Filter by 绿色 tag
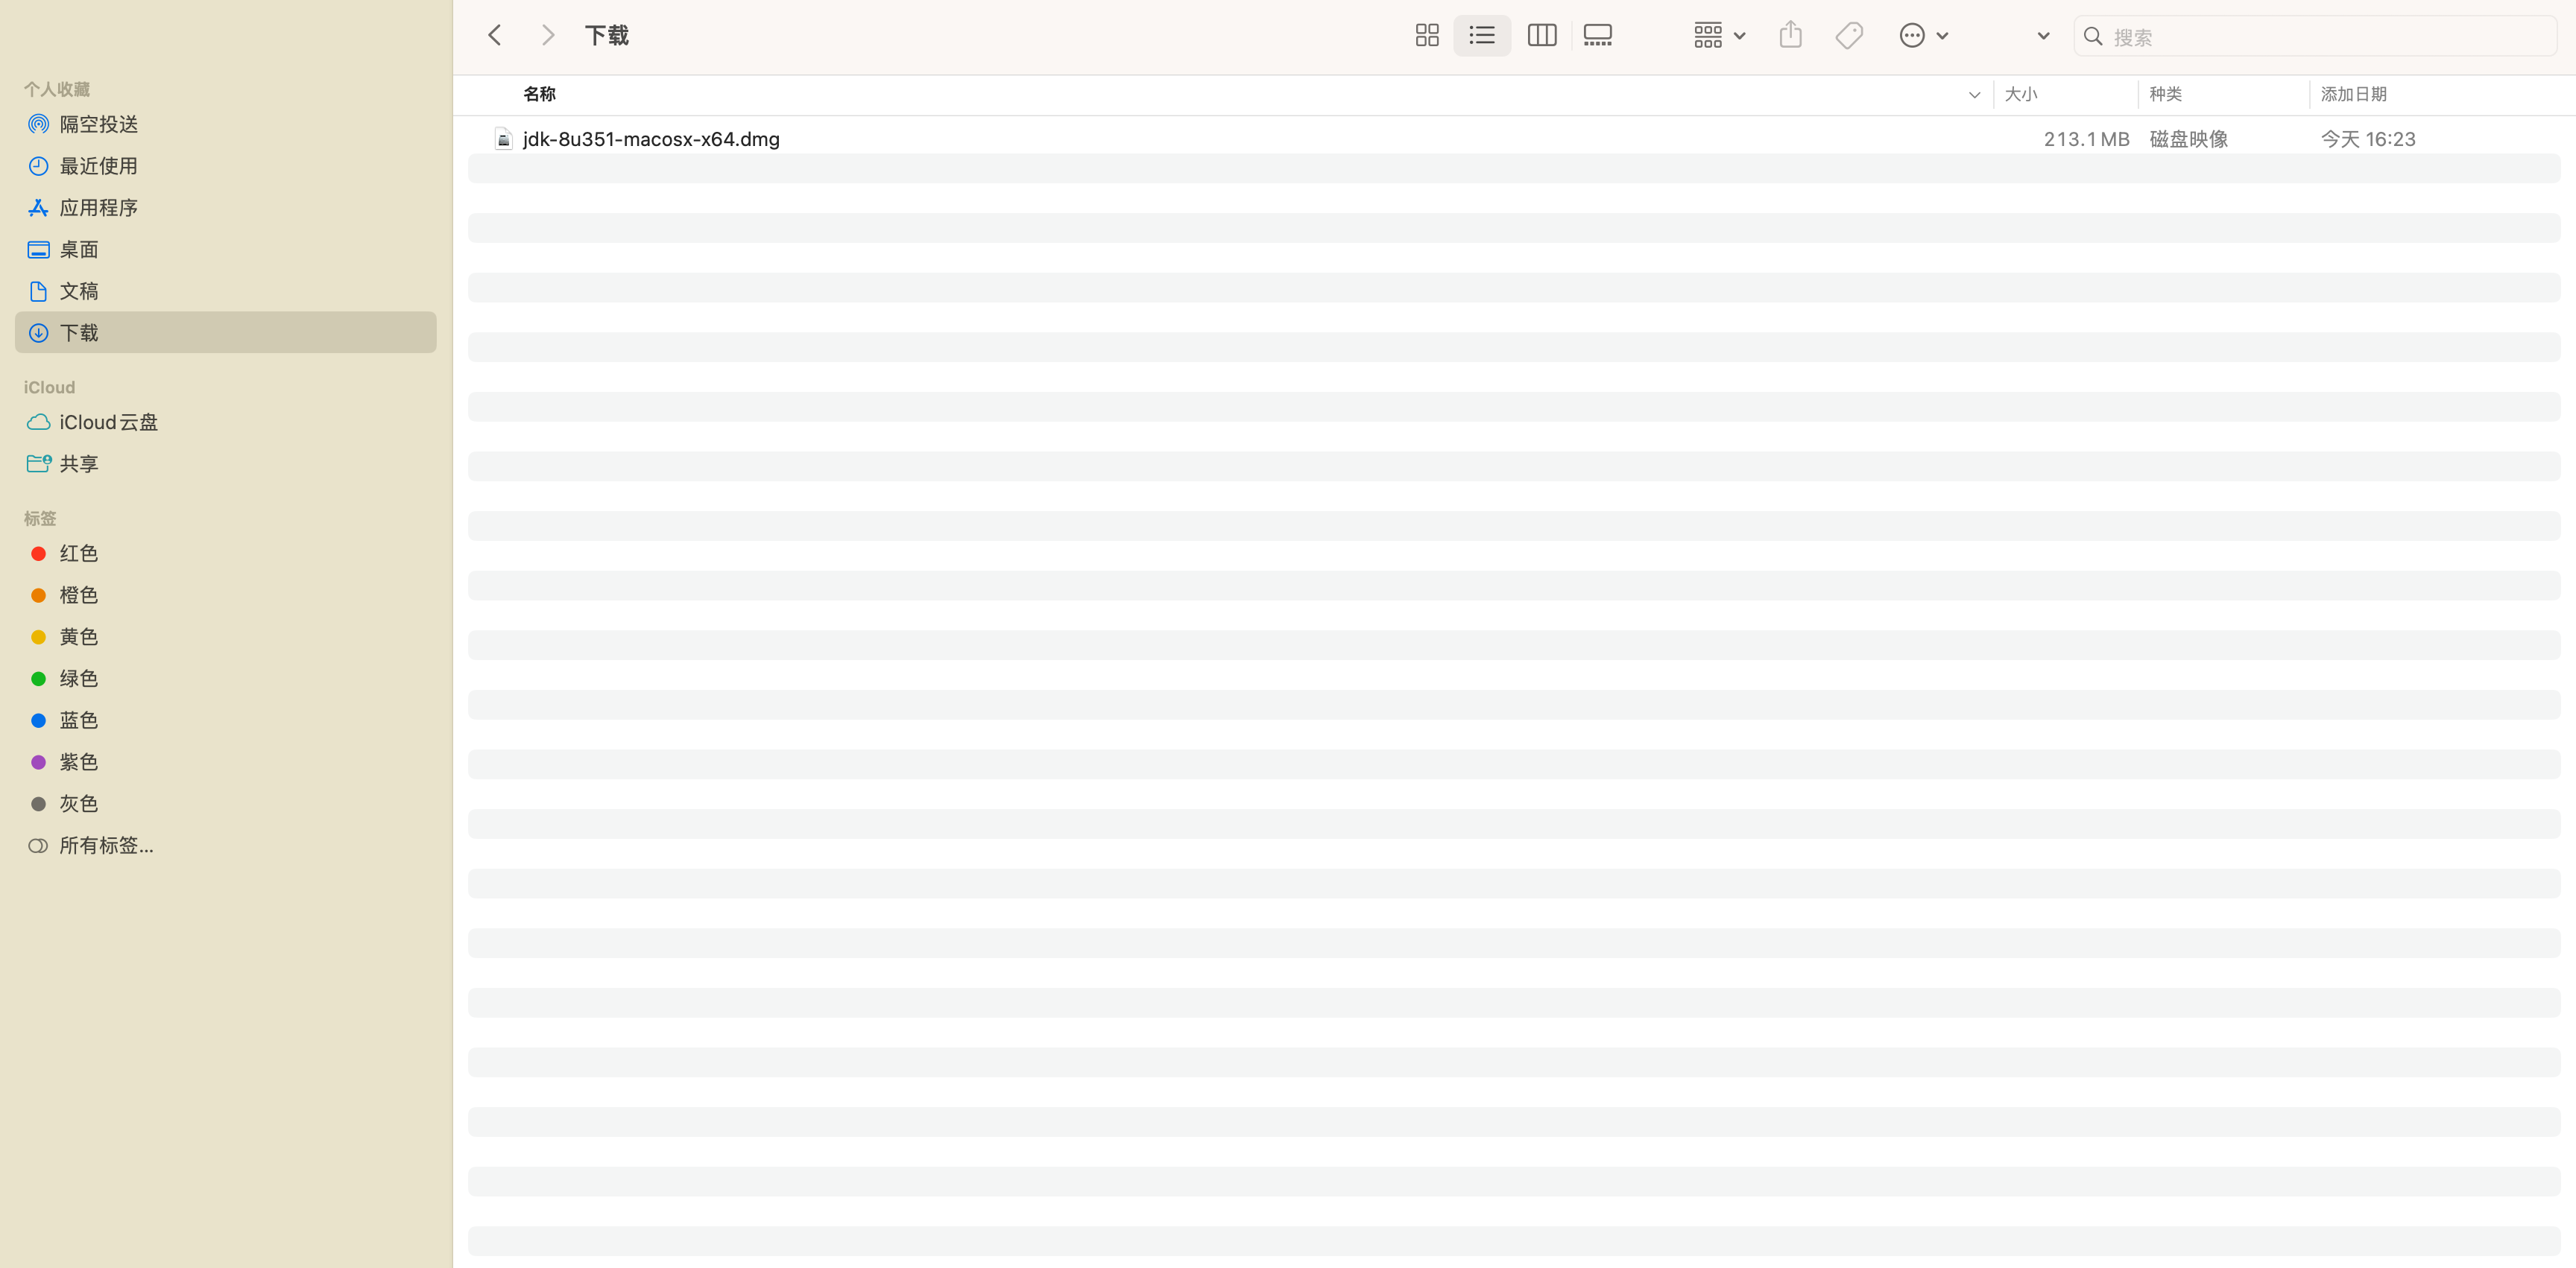The height and width of the screenshot is (1268, 2576). (226, 679)
